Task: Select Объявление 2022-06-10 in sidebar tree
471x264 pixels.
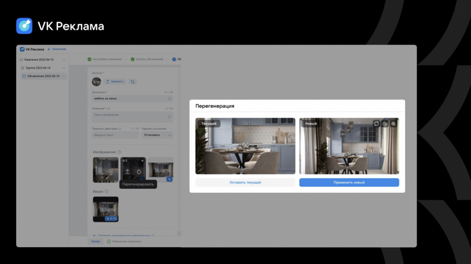Action: coord(43,76)
